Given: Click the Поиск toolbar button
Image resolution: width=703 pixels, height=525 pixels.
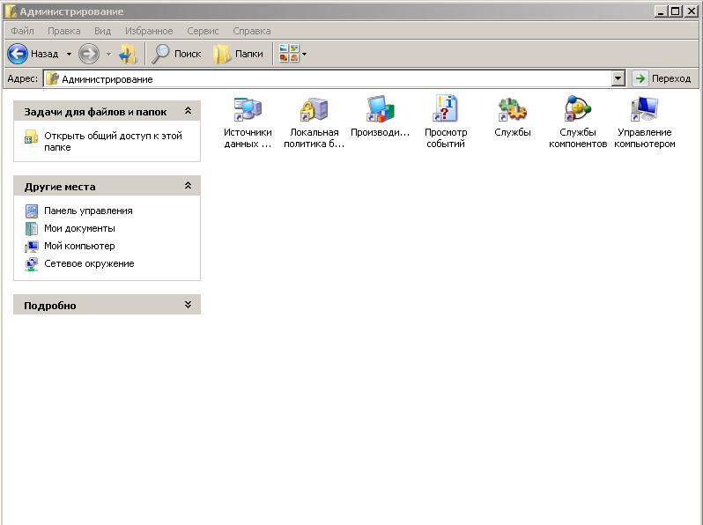Looking at the screenshot, I should coord(177,54).
